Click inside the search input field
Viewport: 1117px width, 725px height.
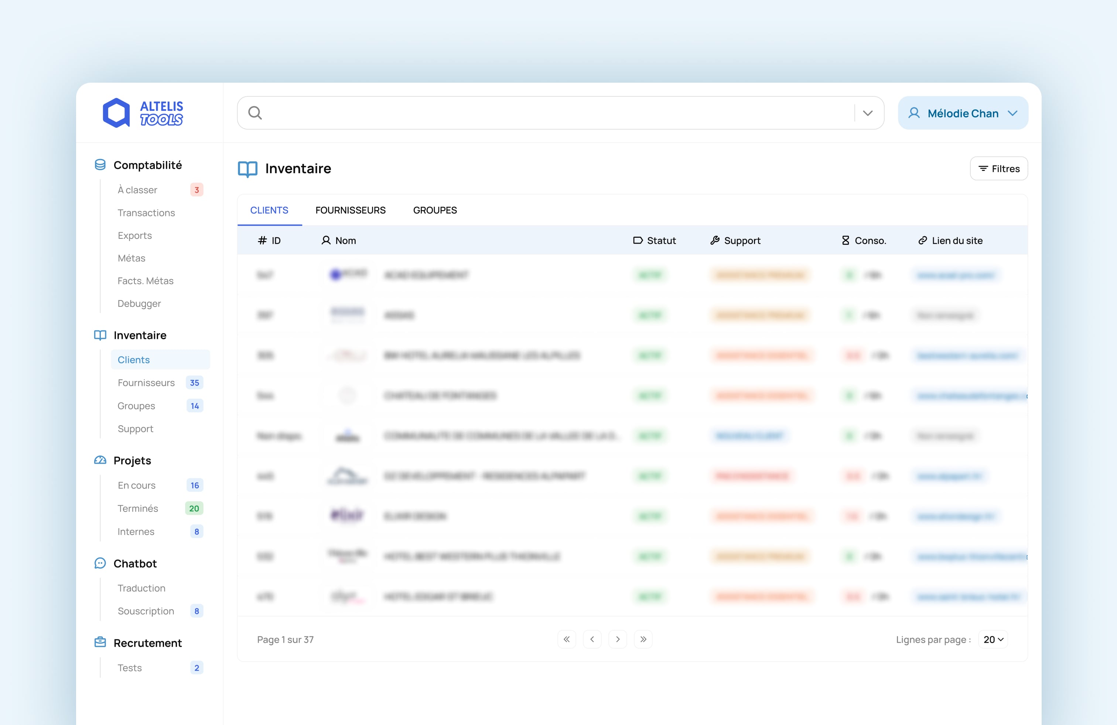[x=554, y=113]
